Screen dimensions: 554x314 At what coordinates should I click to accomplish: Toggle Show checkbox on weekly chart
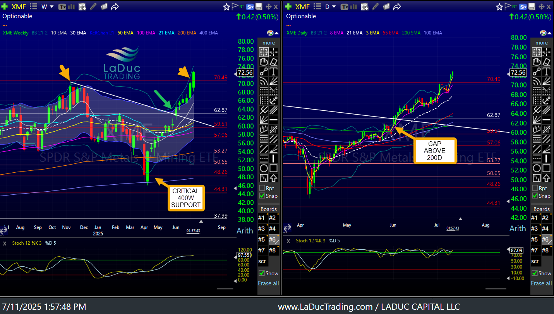tap(262, 273)
